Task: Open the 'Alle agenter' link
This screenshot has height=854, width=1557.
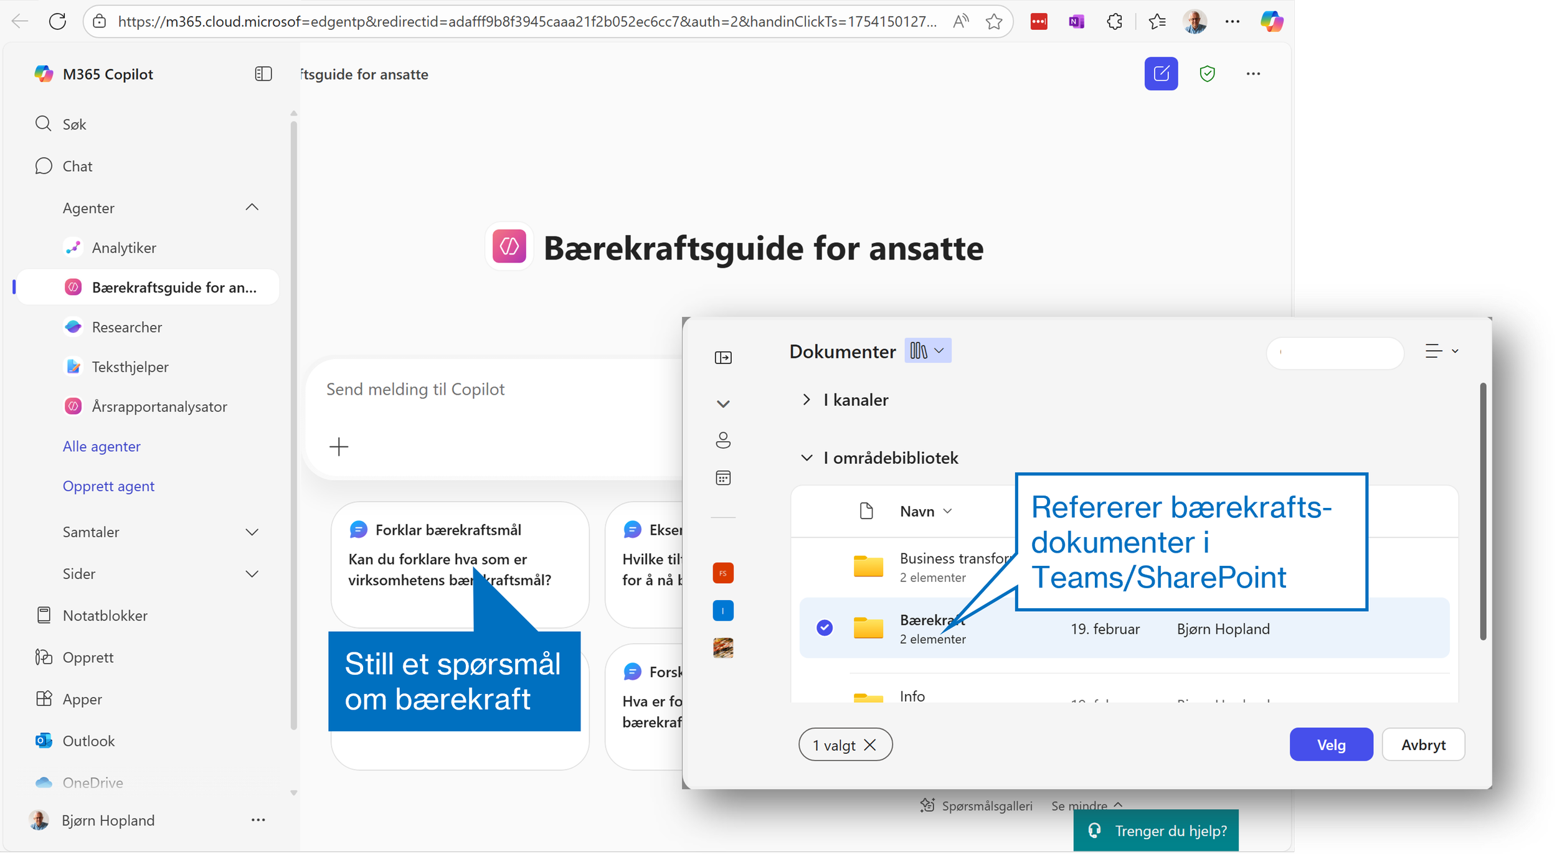Action: (x=102, y=446)
